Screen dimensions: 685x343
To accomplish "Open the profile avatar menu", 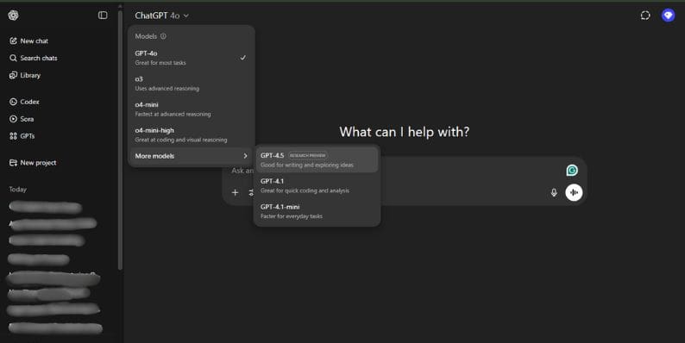I will (x=668, y=16).
